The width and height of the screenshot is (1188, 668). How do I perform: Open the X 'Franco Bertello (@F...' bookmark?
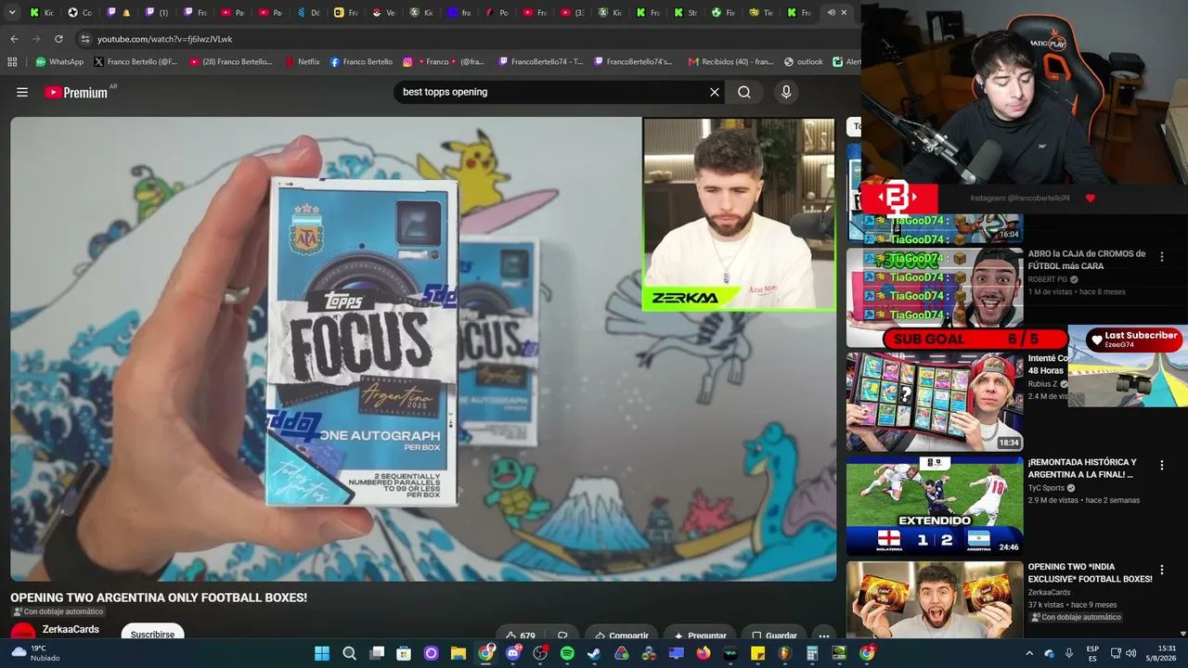(x=136, y=62)
